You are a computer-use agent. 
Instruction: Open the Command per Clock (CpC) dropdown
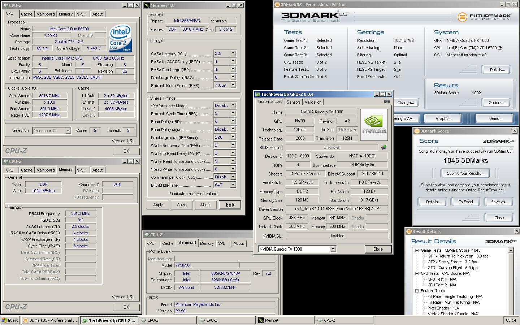point(233,177)
